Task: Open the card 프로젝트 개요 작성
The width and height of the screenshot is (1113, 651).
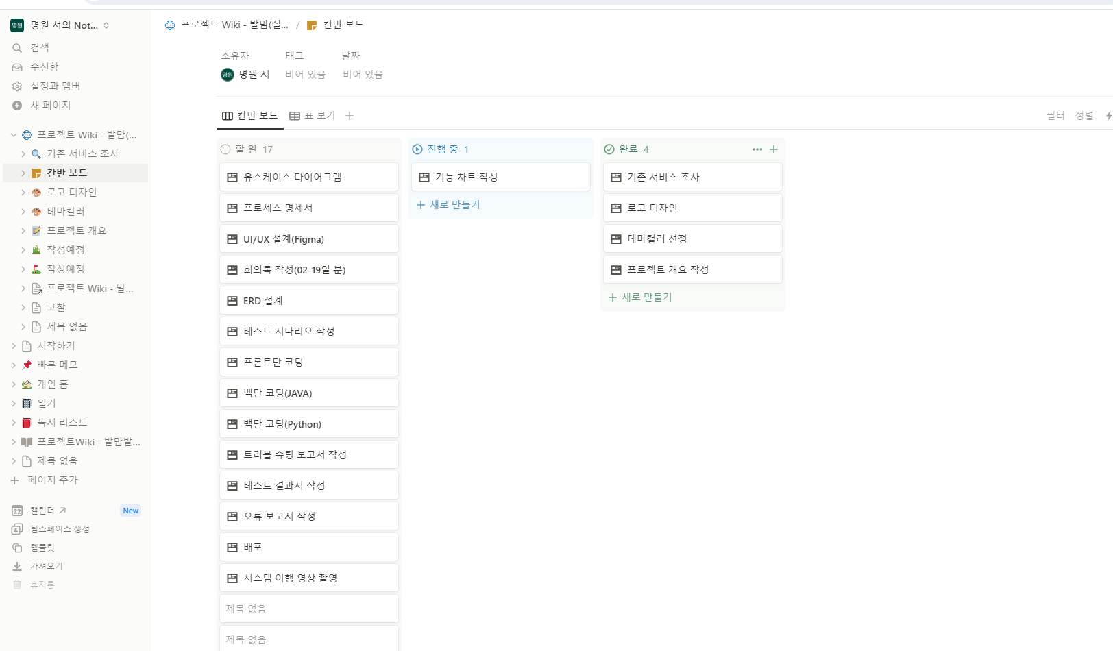Action: click(x=693, y=270)
